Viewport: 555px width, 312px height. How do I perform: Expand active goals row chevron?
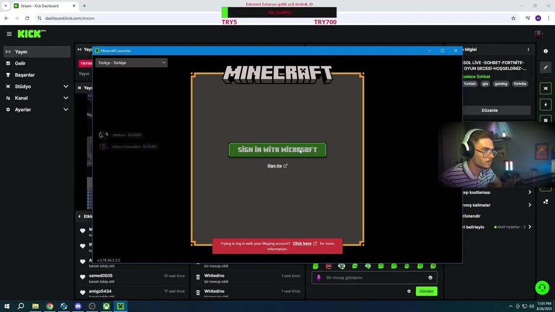pos(529,227)
